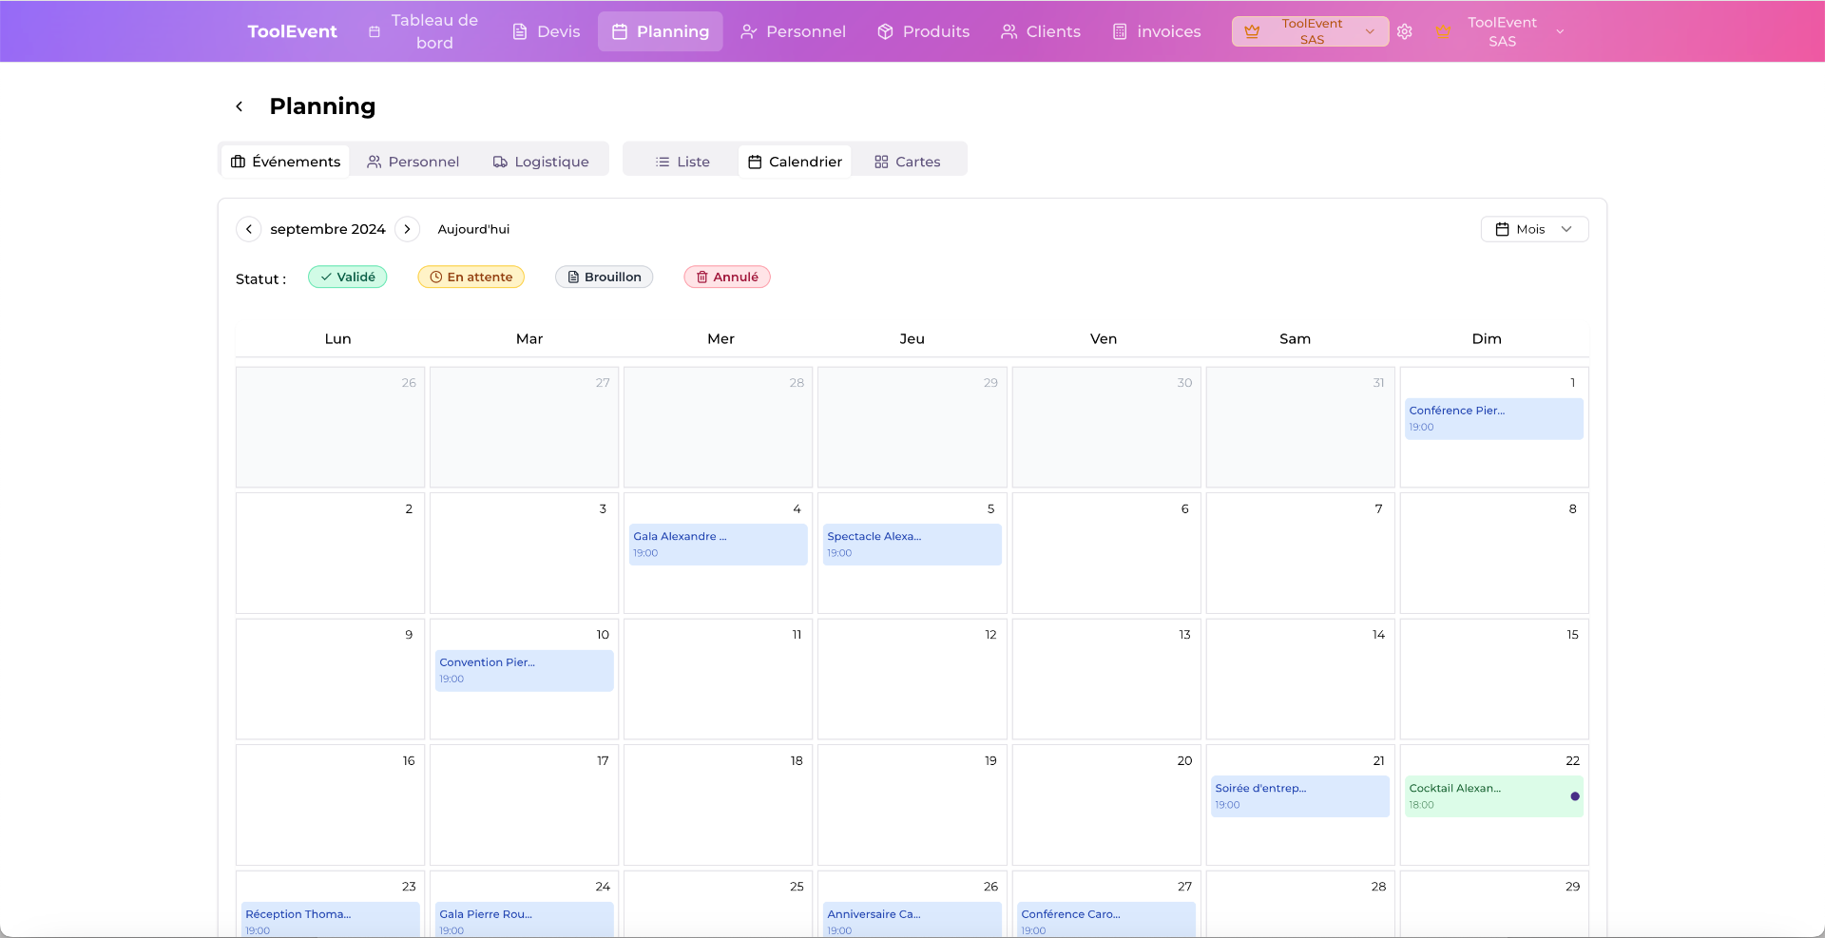1825x938 pixels.
Task: Open the Clients section
Action: 1041,31
